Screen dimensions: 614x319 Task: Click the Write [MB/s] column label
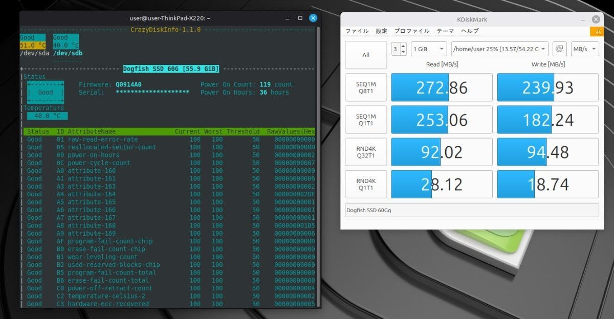[547, 64]
